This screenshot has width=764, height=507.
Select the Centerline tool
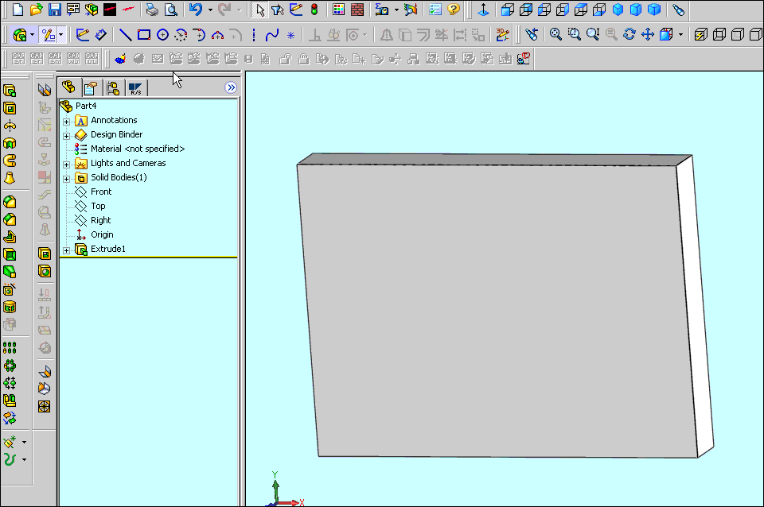(254, 34)
